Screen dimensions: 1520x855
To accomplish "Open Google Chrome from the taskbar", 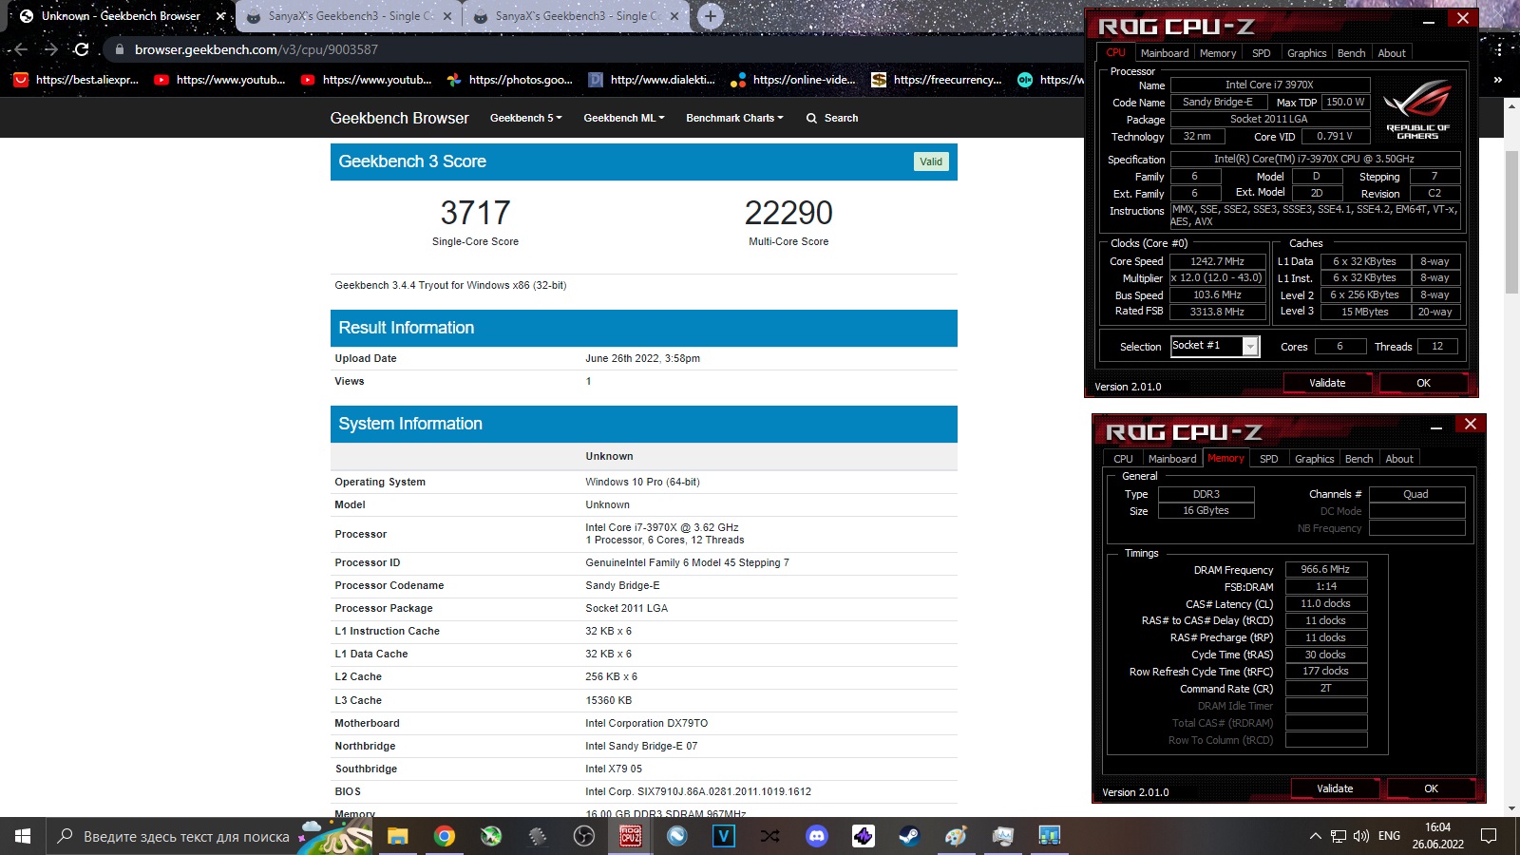I will click(444, 836).
